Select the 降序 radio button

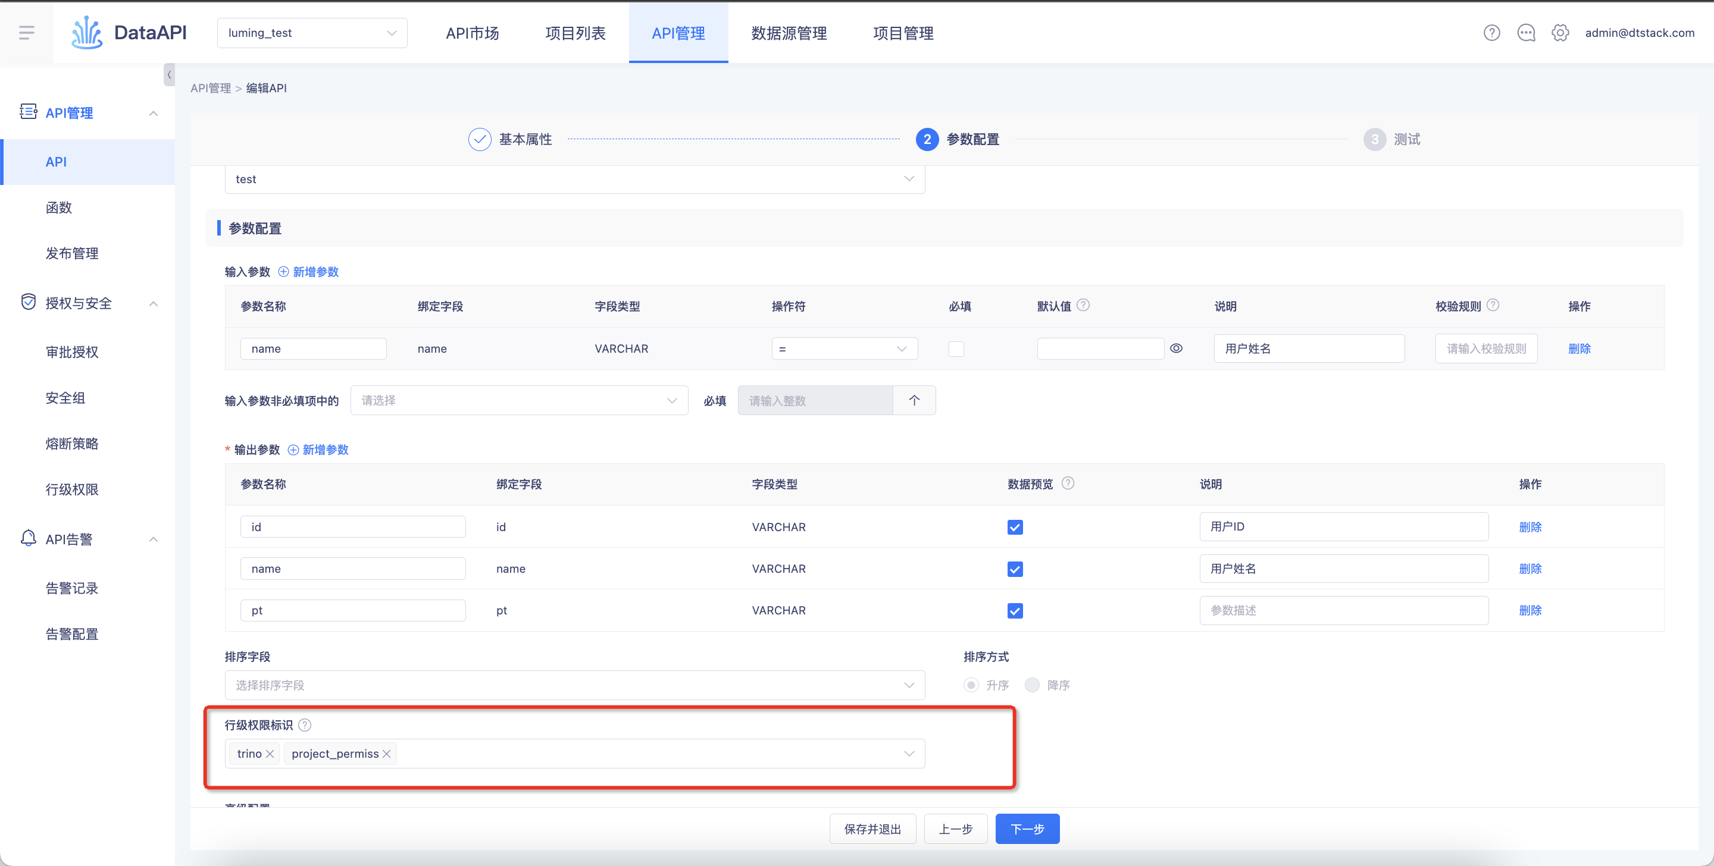click(x=1031, y=685)
